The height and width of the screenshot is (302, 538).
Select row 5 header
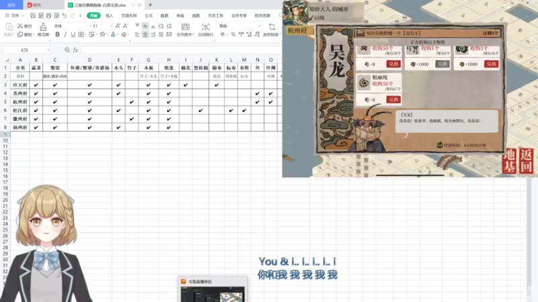(x=5, y=102)
